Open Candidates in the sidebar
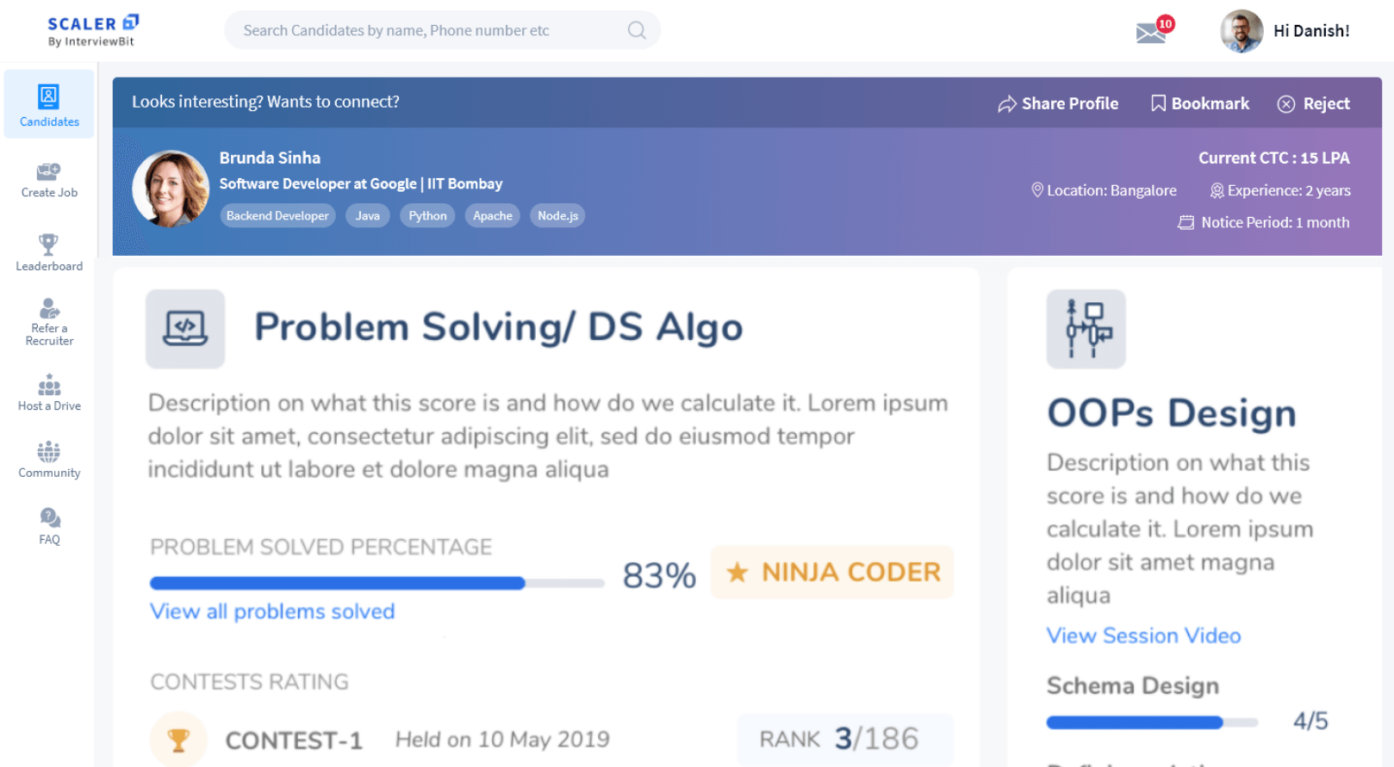Viewport: 1394px width, 767px height. point(49,105)
